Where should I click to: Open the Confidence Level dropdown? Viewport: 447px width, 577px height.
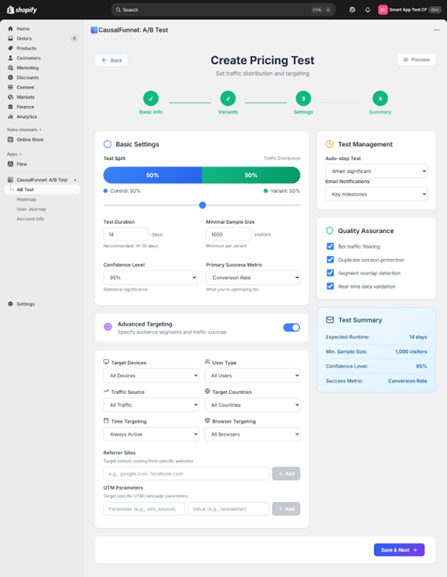(151, 277)
